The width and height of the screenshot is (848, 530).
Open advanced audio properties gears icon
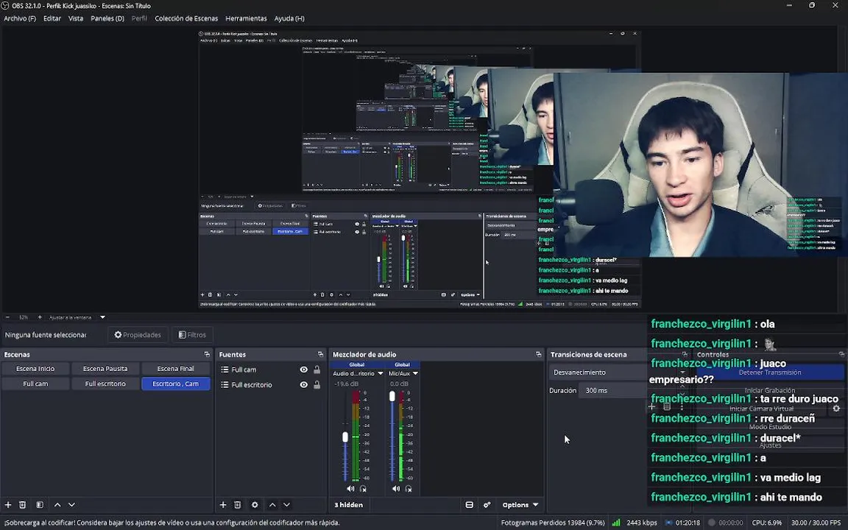coord(487,504)
